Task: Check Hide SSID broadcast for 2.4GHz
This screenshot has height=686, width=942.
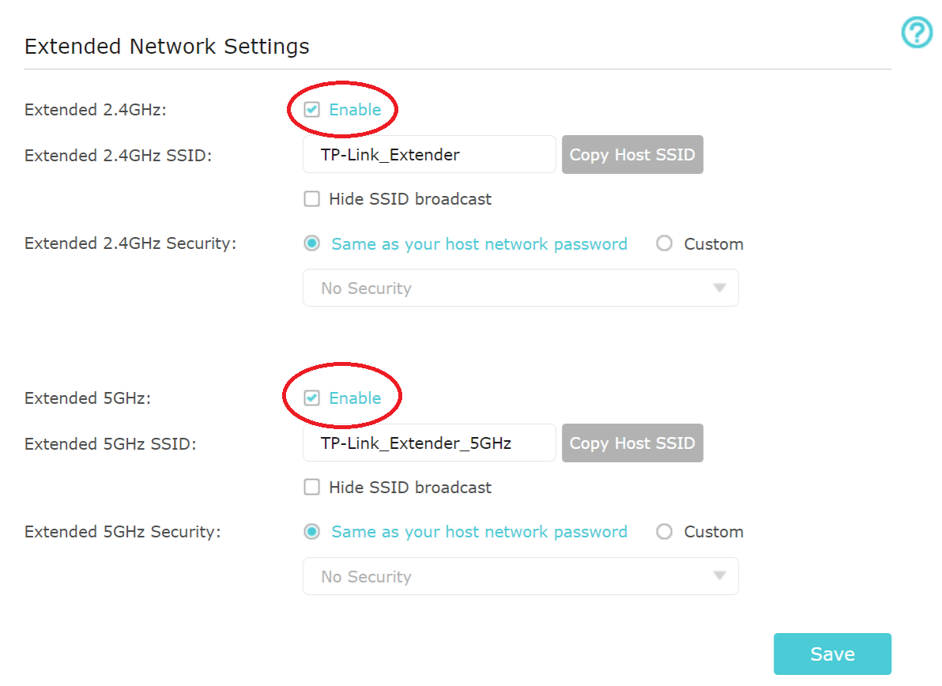Action: [312, 199]
